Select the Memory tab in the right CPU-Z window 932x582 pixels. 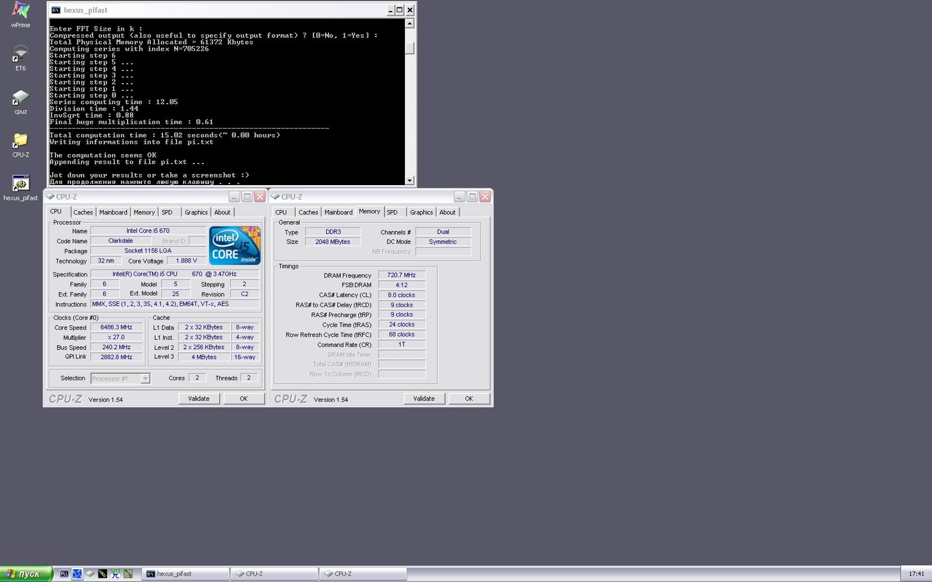pos(369,211)
